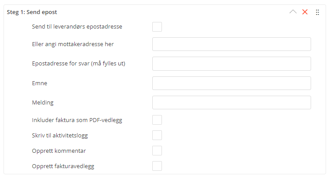Click the Eller angi mottakeradresse her label
Image resolution: width=330 pixels, height=180 pixels.
coord(73,44)
